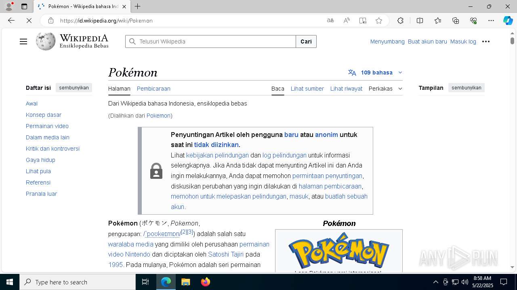This screenshot has height=290, width=517.
Task: View site information lock icon in address bar
Action: click(50, 21)
